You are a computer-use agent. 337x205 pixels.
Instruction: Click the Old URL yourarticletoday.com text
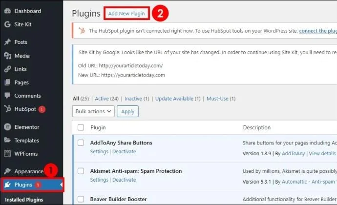131,65
